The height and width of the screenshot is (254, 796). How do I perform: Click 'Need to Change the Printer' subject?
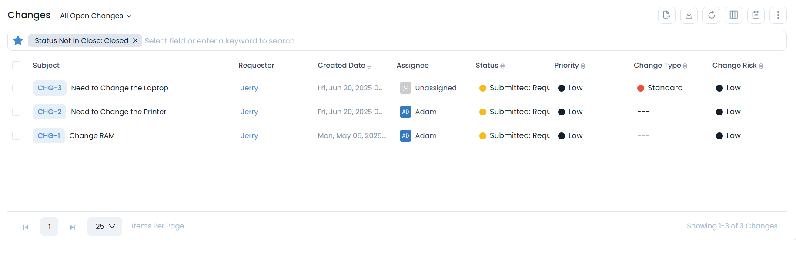pos(119,112)
